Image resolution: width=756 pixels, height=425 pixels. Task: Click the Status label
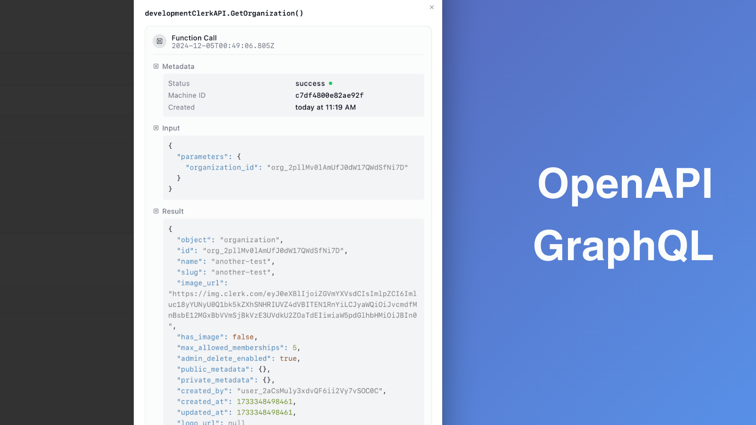[179, 84]
